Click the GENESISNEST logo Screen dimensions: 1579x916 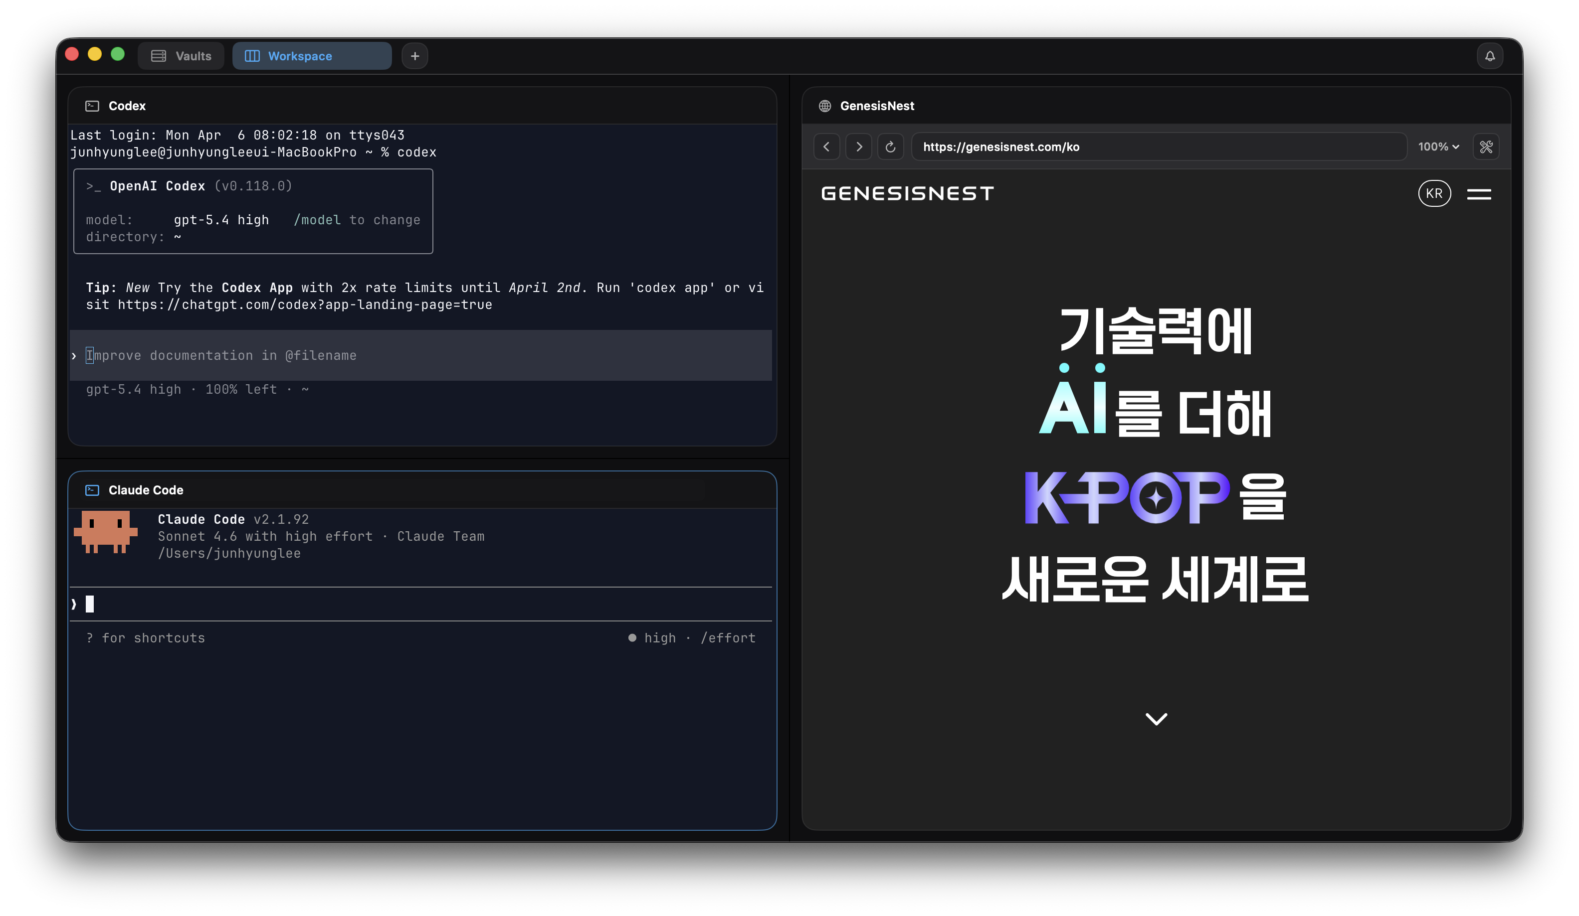907,193
